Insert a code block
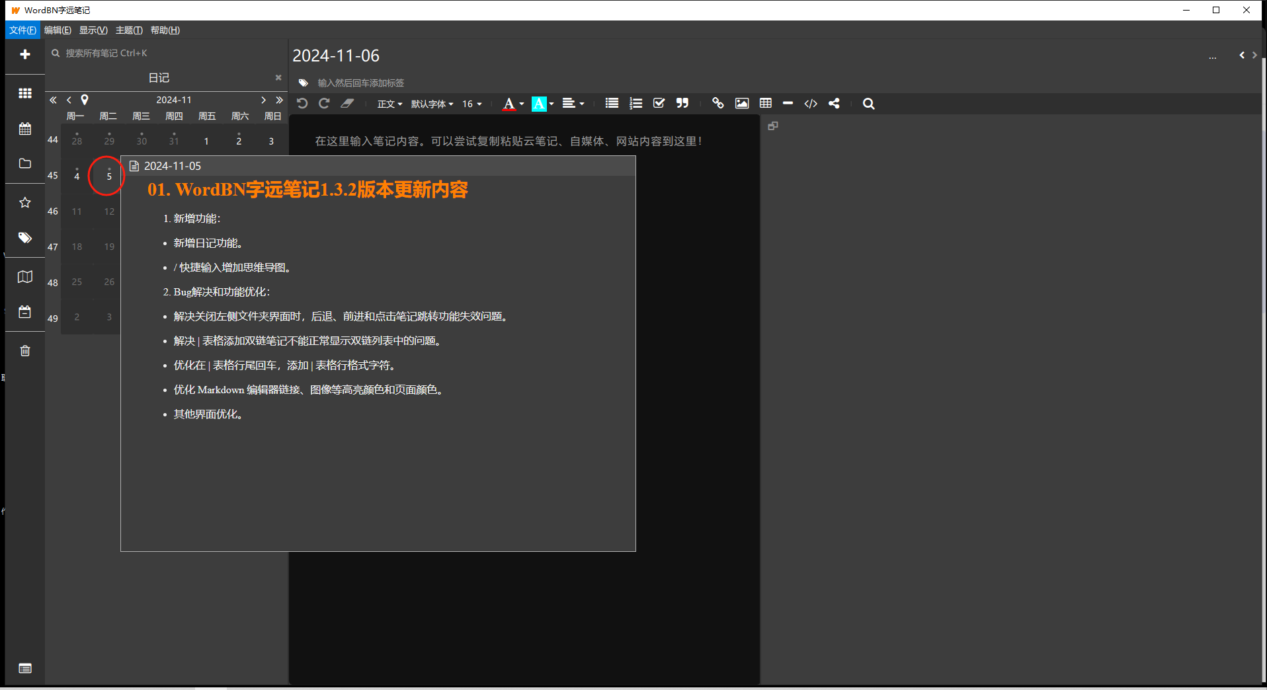Viewport: 1267px width, 690px height. [811, 103]
